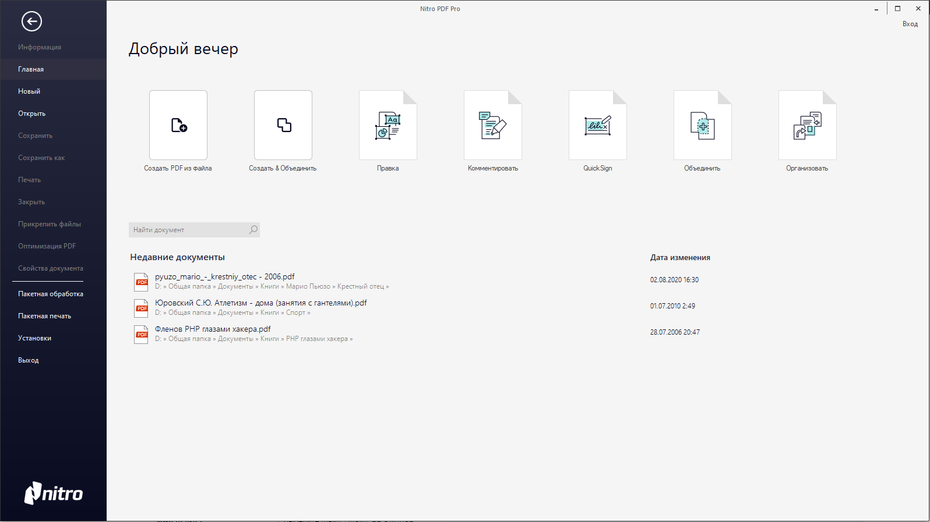Open Фленов PHP глазами хакера.pdf

tap(213, 329)
